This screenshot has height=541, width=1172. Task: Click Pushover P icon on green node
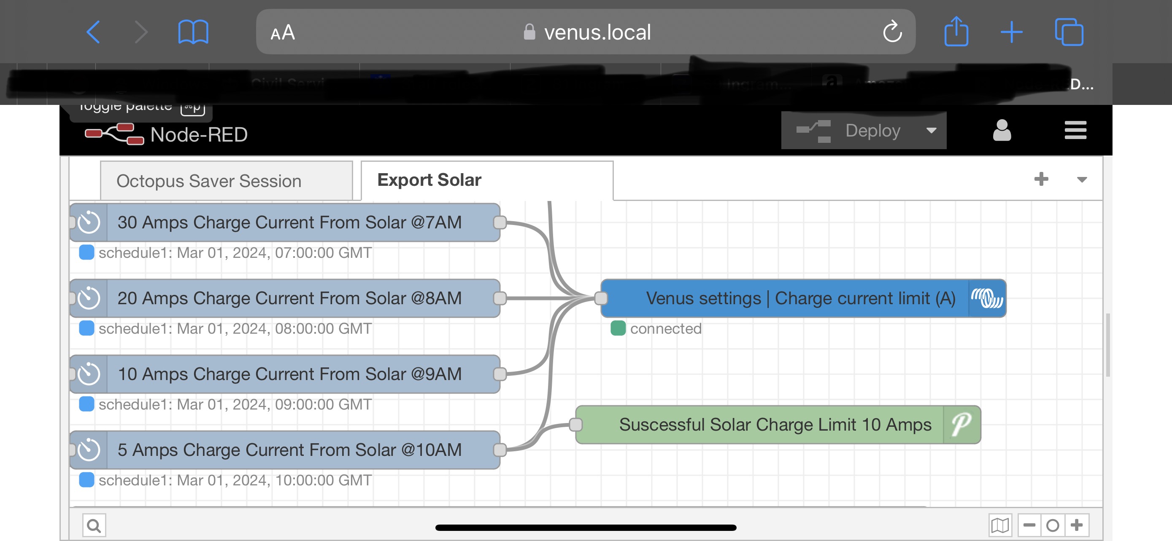(x=962, y=425)
